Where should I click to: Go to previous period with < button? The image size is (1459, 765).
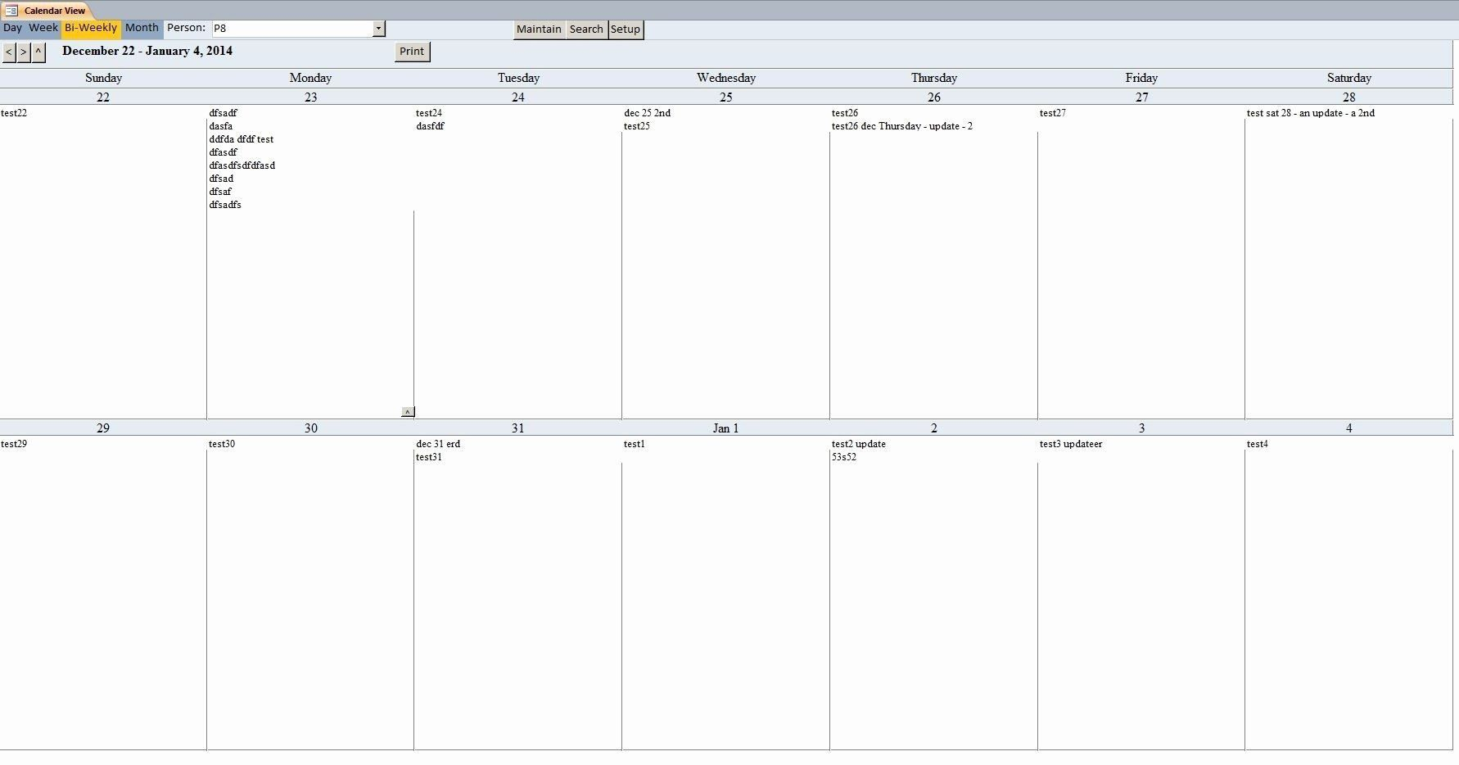click(8, 52)
